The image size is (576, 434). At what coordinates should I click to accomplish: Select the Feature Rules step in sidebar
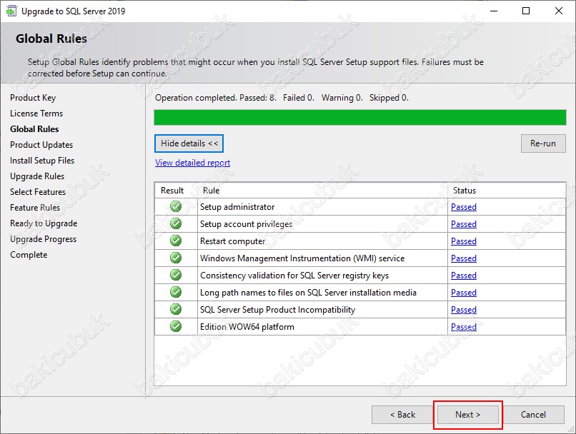(35, 208)
